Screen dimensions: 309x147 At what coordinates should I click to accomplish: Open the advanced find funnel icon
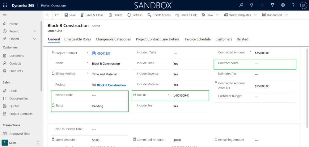pos(273,5)
